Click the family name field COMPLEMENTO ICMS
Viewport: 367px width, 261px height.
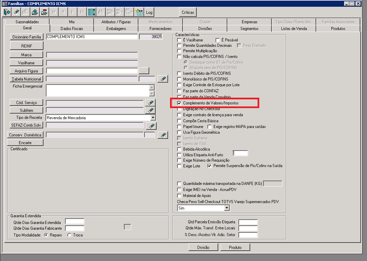click(x=92, y=36)
